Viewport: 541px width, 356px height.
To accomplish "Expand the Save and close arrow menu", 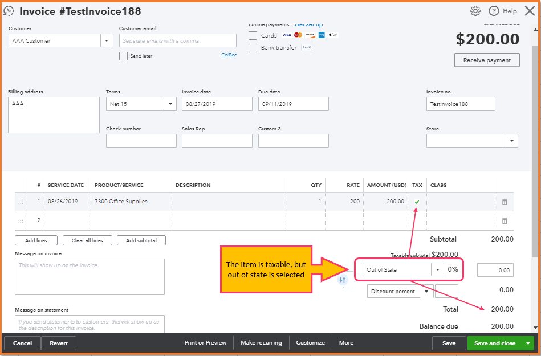I will click(x=528, y=343).
